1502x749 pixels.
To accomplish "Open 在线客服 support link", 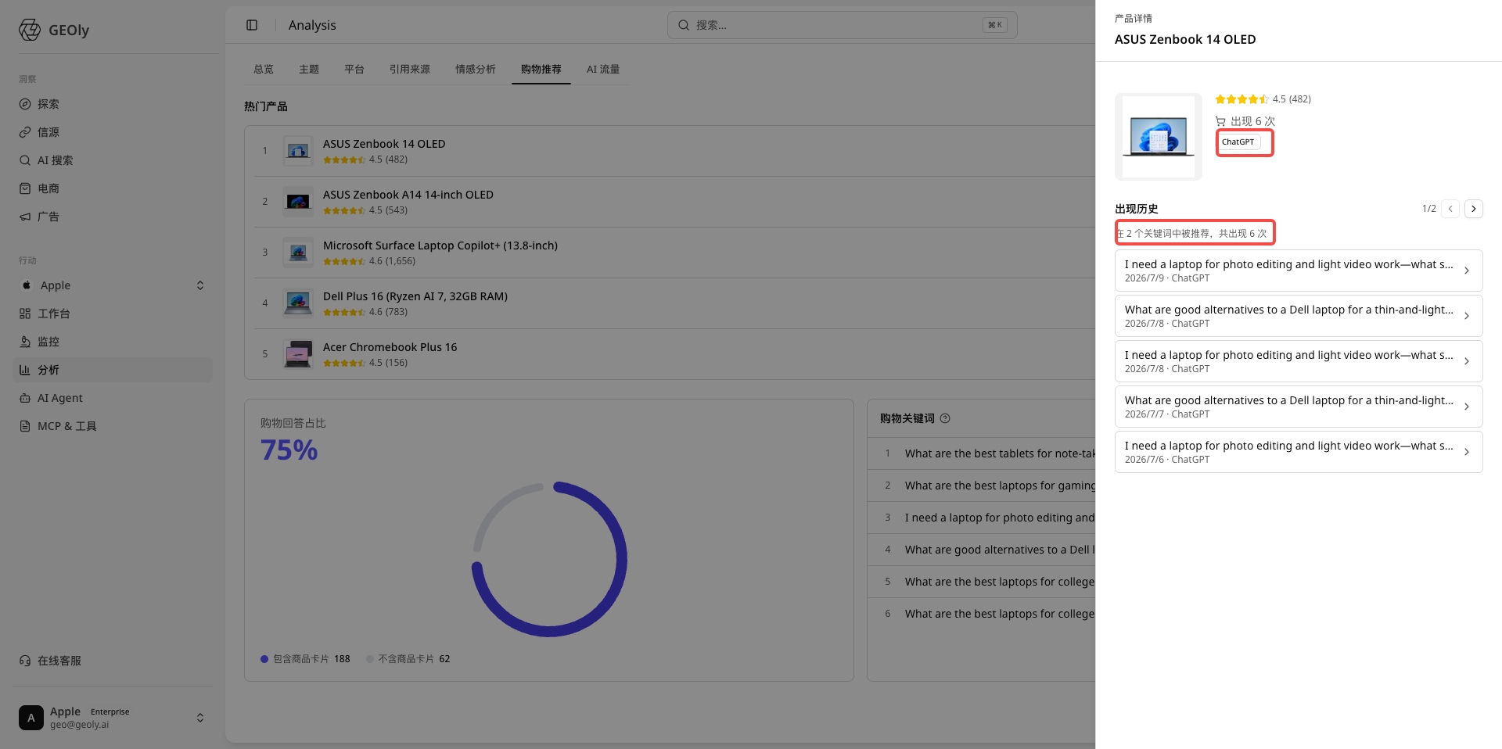I will click(113, 661).
